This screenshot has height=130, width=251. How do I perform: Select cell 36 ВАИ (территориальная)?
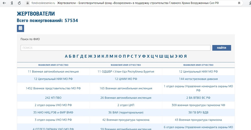[126, 112]
